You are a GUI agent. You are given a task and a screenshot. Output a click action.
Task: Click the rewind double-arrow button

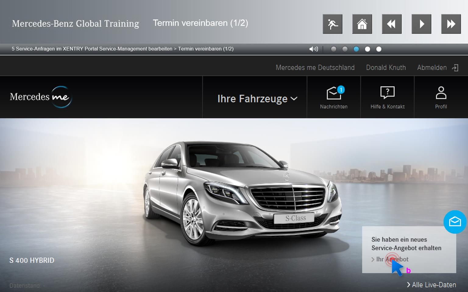point(392,24)
